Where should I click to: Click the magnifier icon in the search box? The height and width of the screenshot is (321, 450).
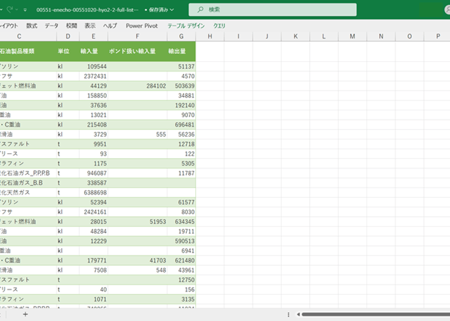(200, 10)
